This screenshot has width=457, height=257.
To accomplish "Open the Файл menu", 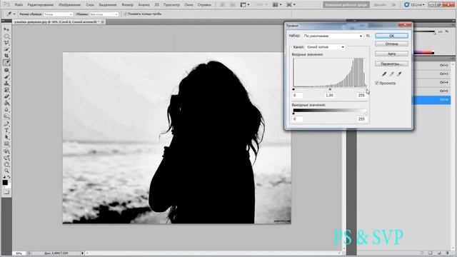I will pyautogui.click(x=19, y=5).
